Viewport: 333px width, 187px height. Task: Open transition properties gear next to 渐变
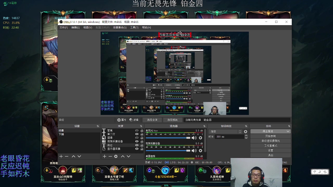(x=246, y=132)
